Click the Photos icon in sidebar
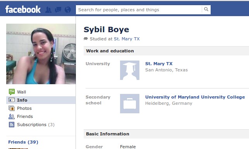 (x=12, y=108)
